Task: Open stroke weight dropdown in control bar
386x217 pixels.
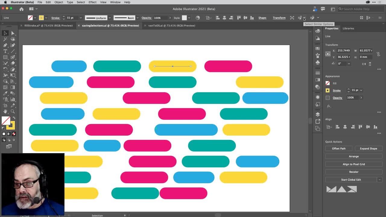Action: [x=81, y=18]
